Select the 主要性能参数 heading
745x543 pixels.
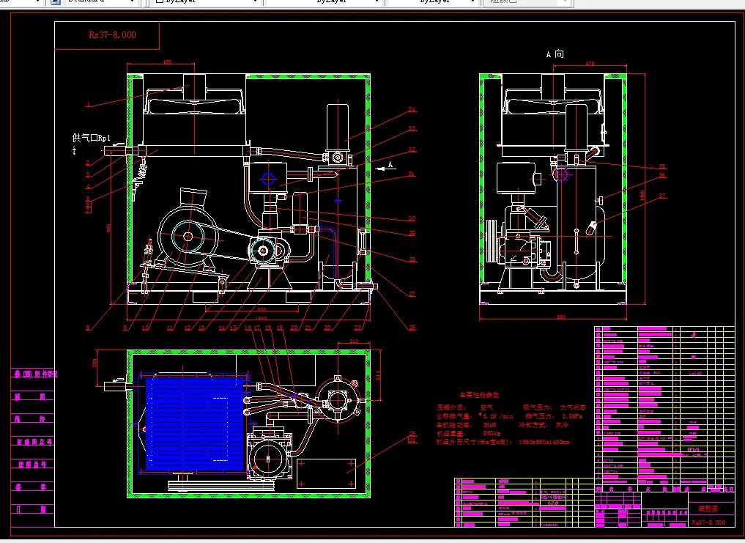tap(479, 395)
